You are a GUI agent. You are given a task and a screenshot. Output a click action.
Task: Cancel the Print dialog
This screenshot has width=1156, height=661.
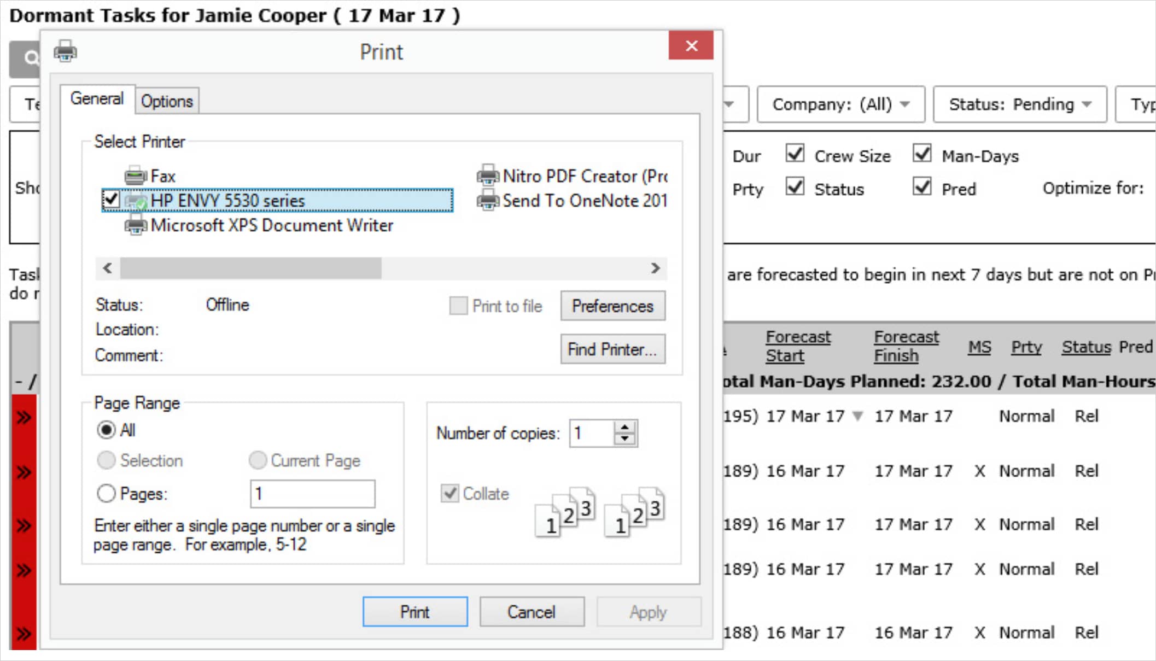[532, 612]
